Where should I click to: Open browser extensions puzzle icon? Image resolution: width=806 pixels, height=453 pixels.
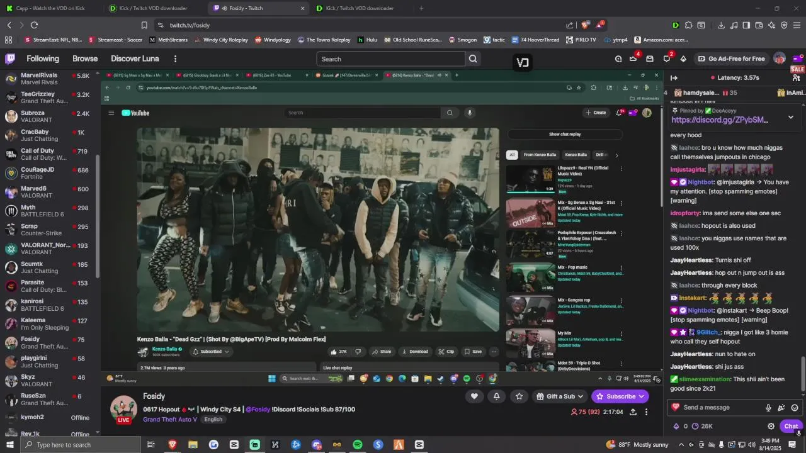coord(689,25)
